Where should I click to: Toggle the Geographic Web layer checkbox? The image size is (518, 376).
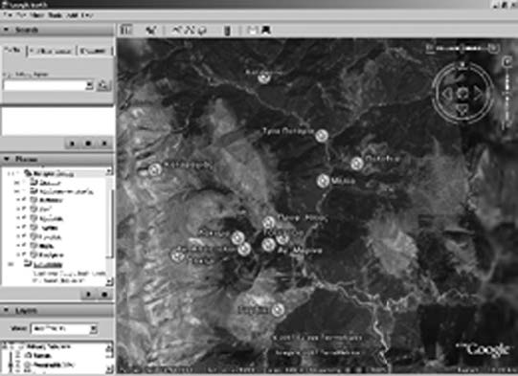(18, 365)
